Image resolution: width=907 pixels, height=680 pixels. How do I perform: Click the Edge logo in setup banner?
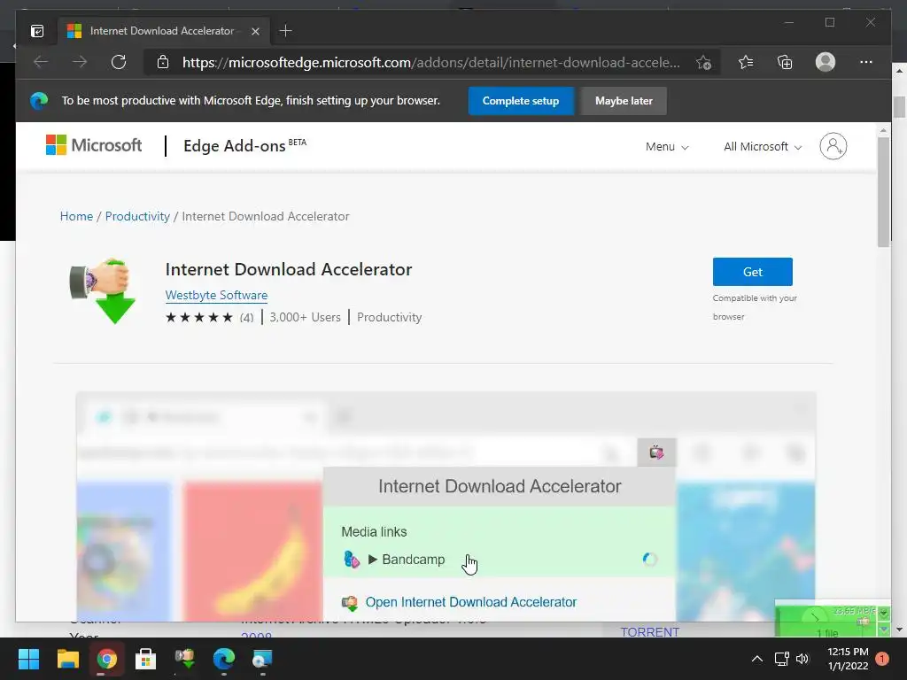click(x=39, y=101)
